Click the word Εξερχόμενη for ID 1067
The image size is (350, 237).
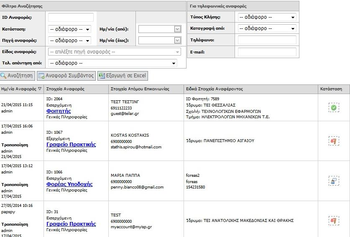click(58, 139)
